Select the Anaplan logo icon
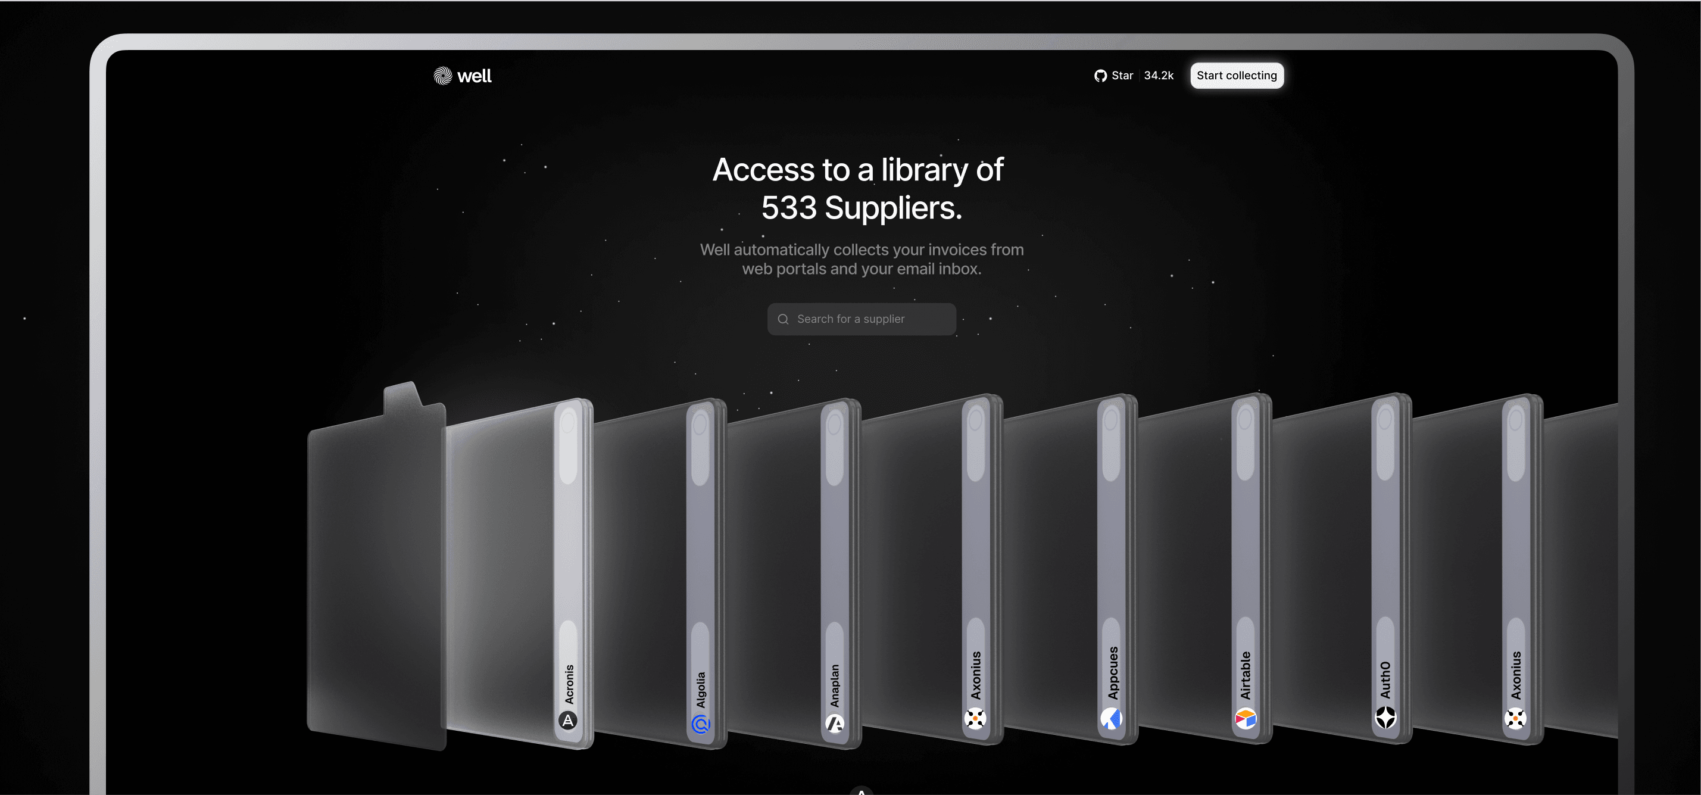This screenshot has height=795, width=1701. [x=835, y=724]
